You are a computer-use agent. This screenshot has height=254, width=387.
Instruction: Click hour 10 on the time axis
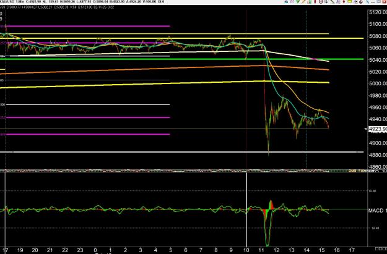(x=246, y=250)
